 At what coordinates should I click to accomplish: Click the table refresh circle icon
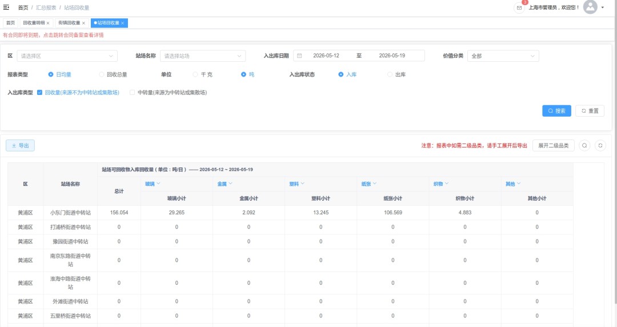tap(600, 145)
